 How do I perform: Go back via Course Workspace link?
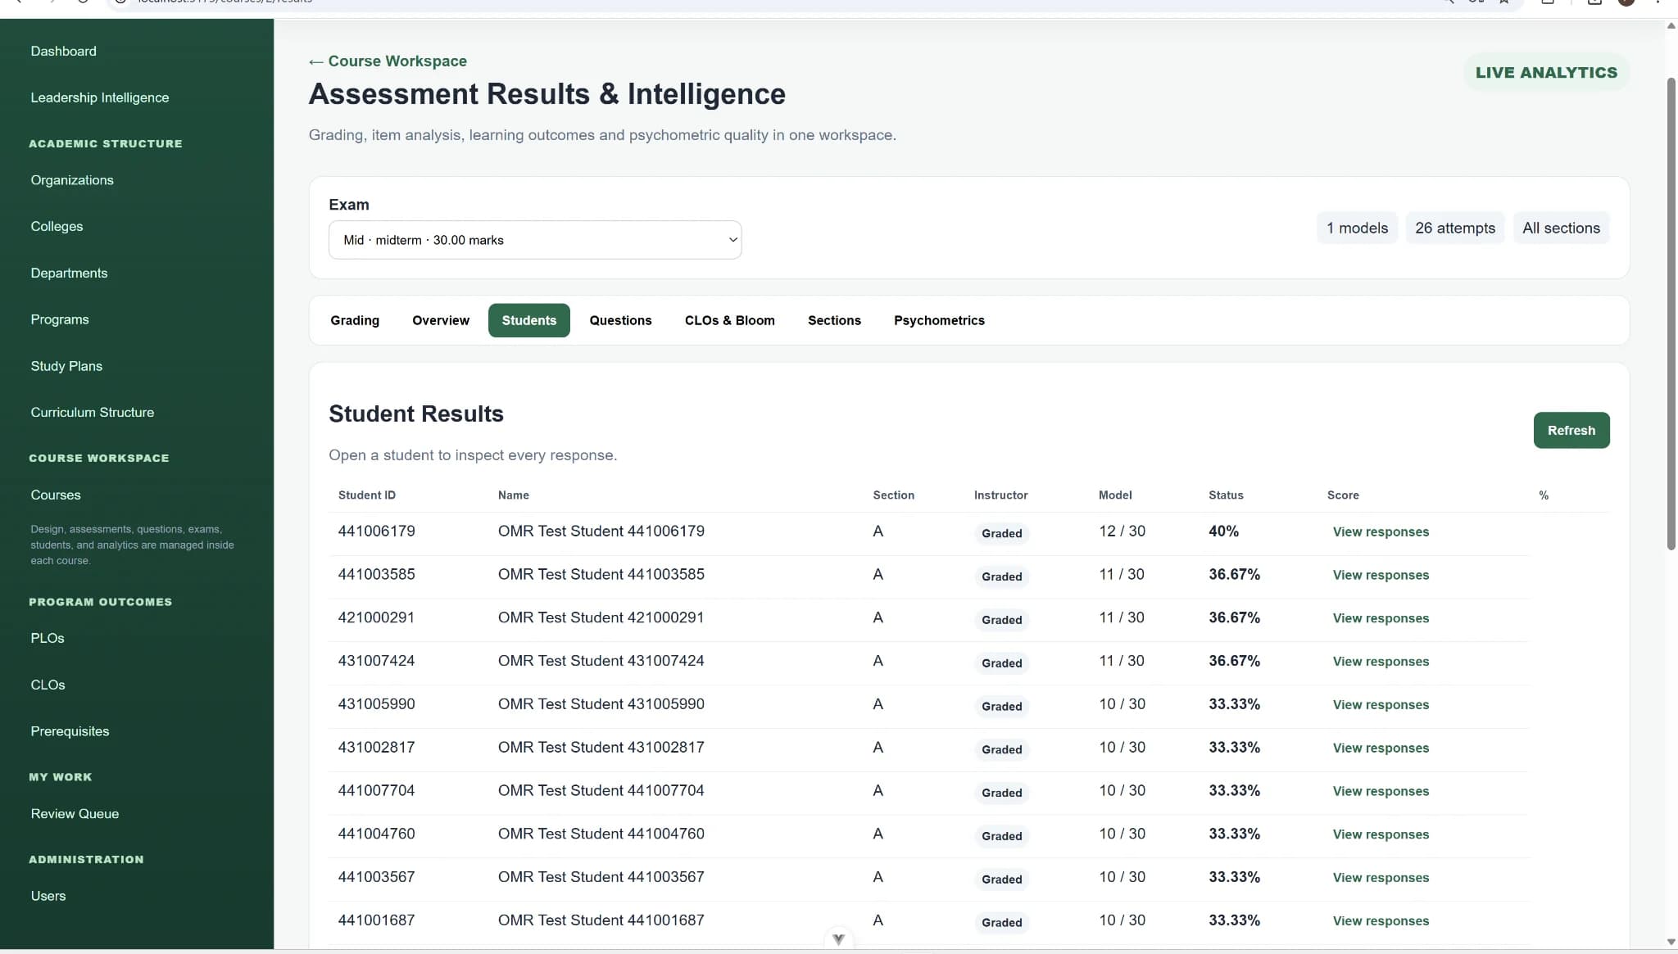pyautogui.click(x=388, y=61)
